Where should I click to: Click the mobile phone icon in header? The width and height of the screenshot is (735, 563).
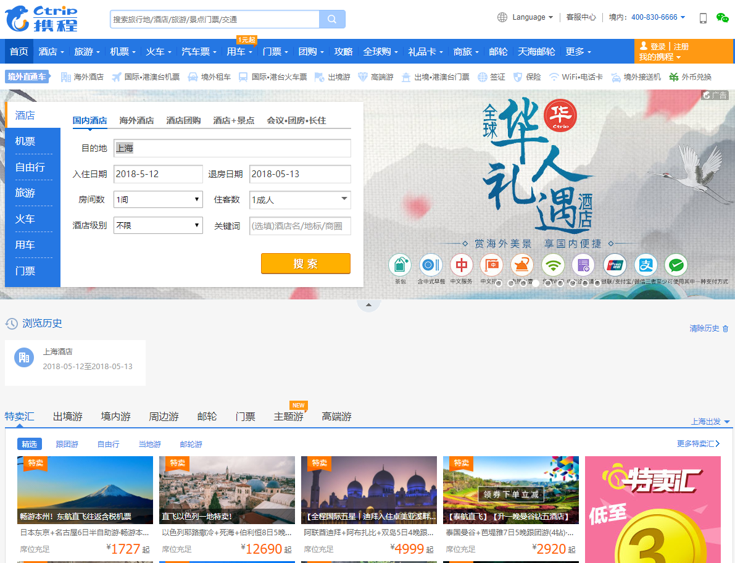[x=703, y=18]
